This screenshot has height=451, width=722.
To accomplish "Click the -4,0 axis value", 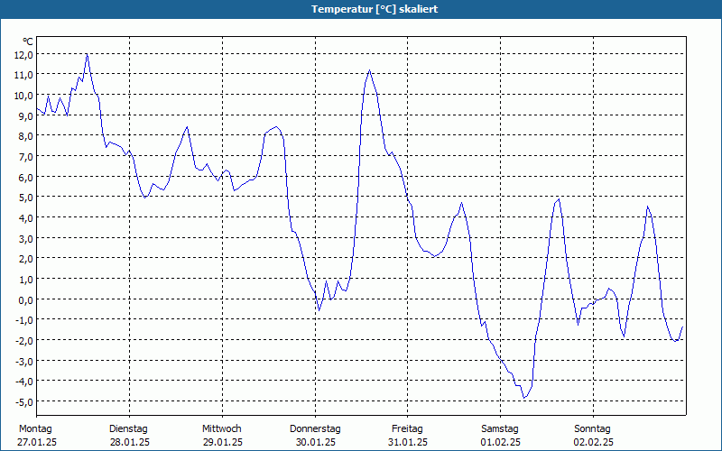I will click(24, 381).
